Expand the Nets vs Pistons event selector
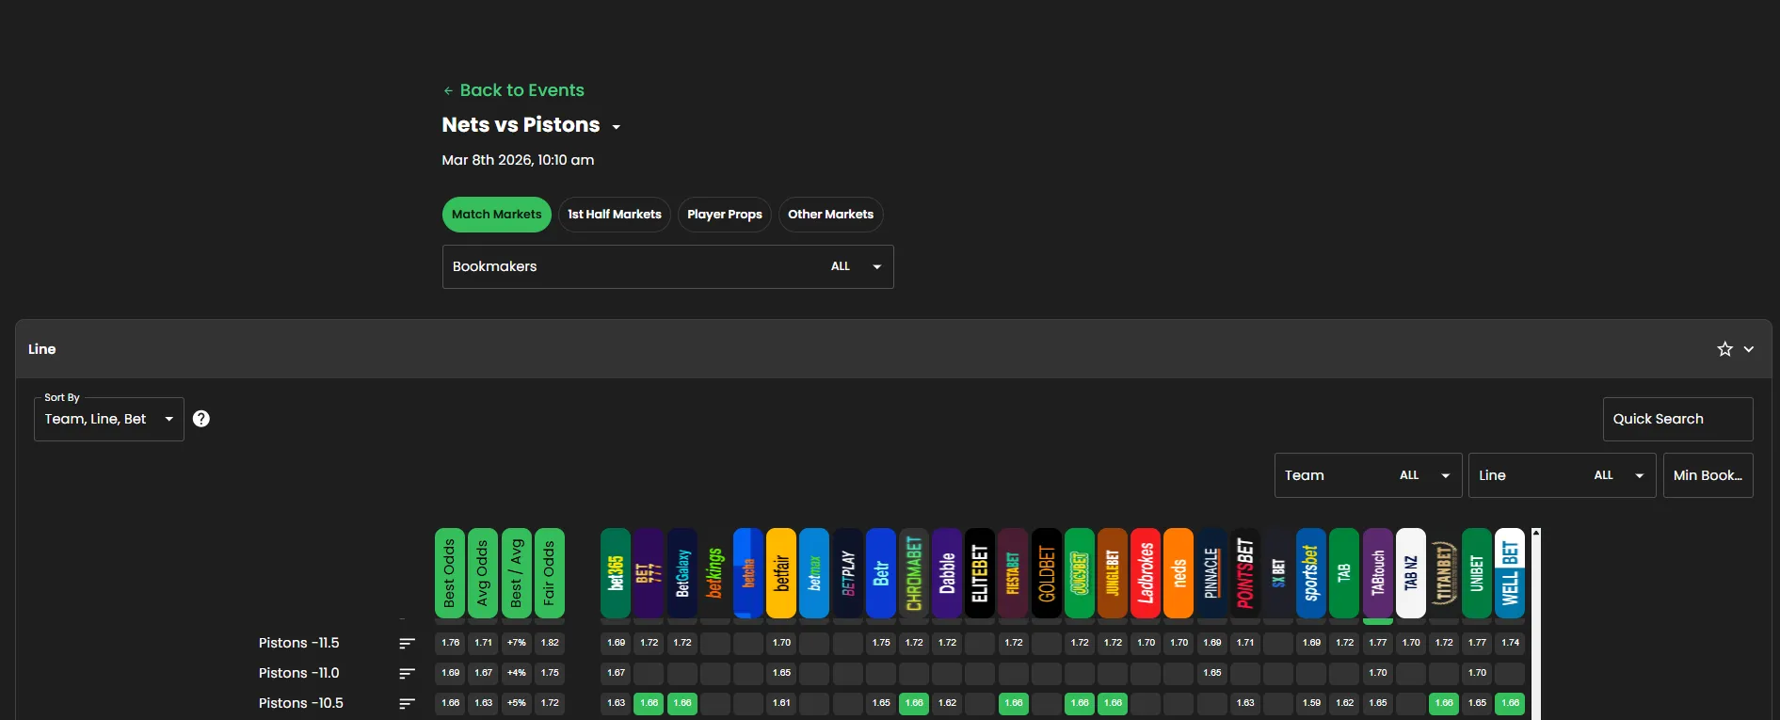Viewport: 1780px width, 720px height. point(617,127)
